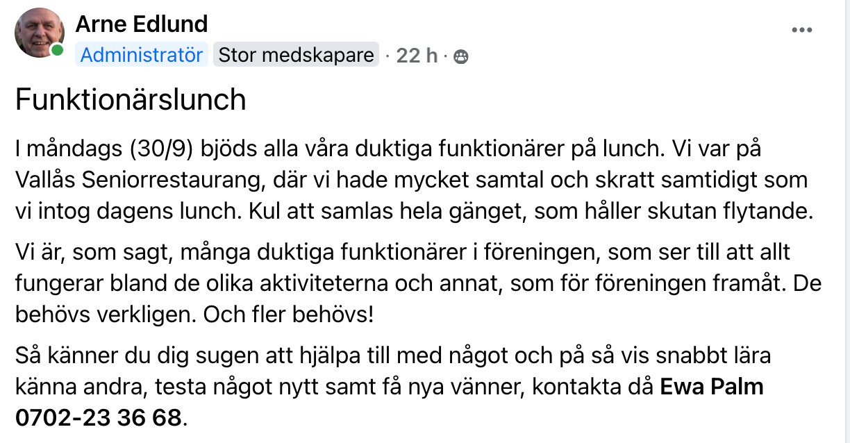Viewport: 850px width, 443px height.
Task: Click the Administratör badge
Action: 142,55
